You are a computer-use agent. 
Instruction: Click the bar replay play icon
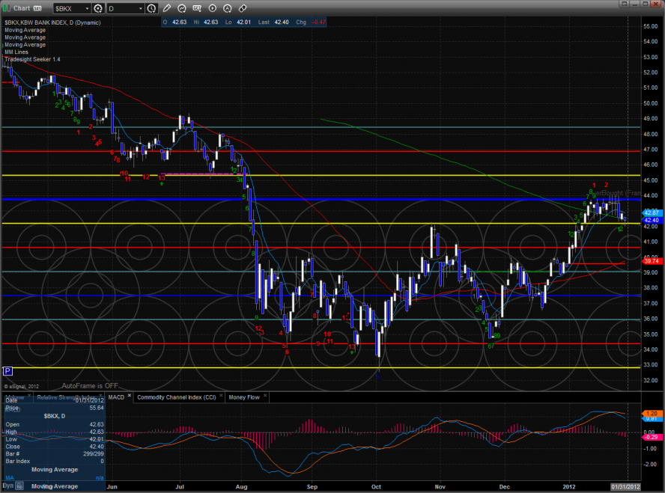pos(212,8)
